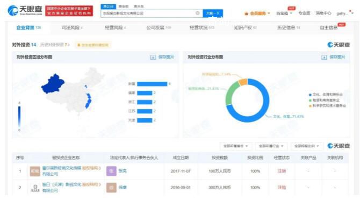The height and width of the screenshot is (208, 360).
Task: Click the map color scale slider
Action: pyautogui.click(x=19, y=117)
